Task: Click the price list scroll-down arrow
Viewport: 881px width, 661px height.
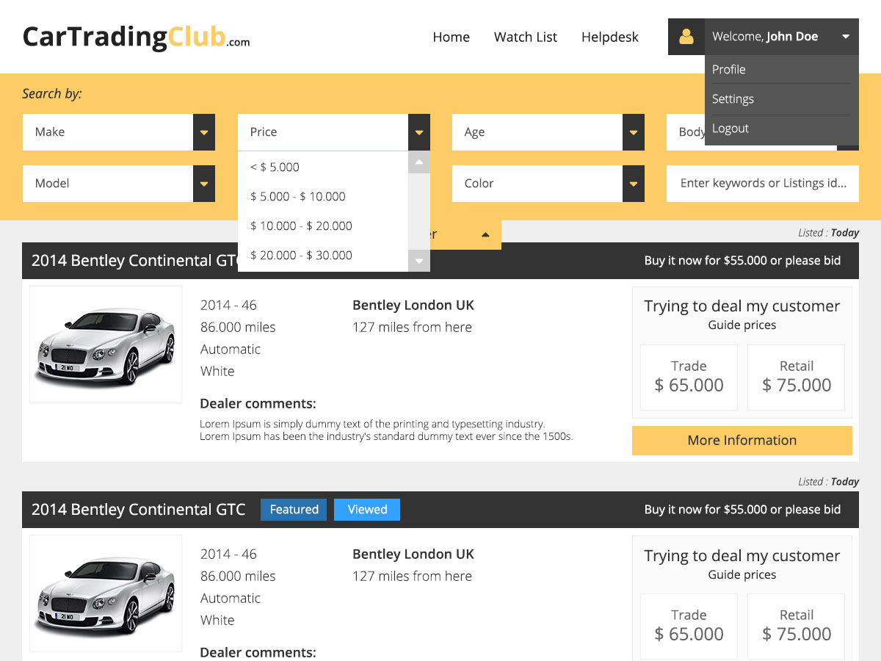Action: [x=418, y=260]
